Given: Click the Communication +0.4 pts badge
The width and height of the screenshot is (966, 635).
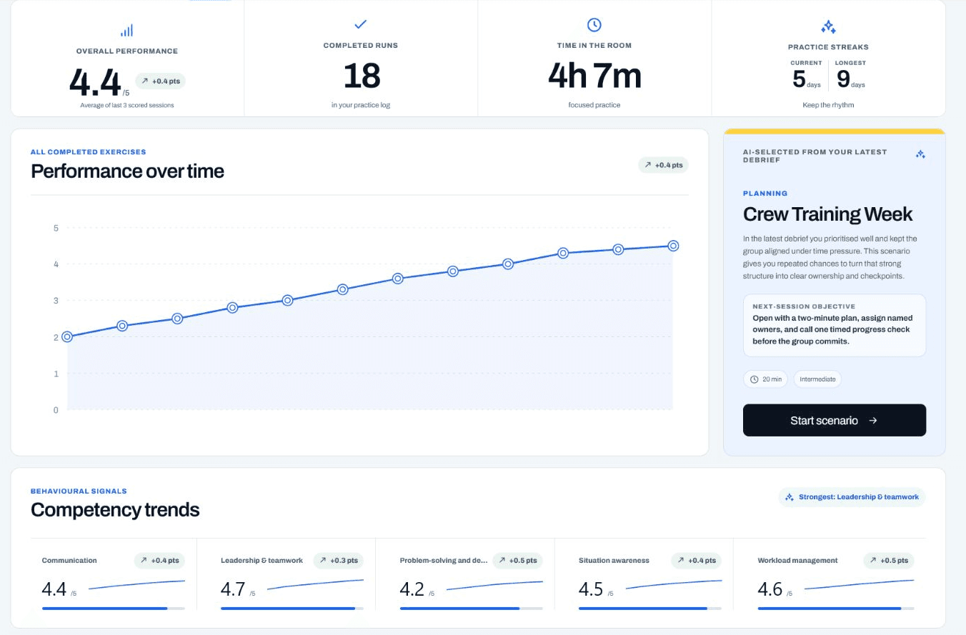Looking at the screenshot, I should click(x=159, y=561).
